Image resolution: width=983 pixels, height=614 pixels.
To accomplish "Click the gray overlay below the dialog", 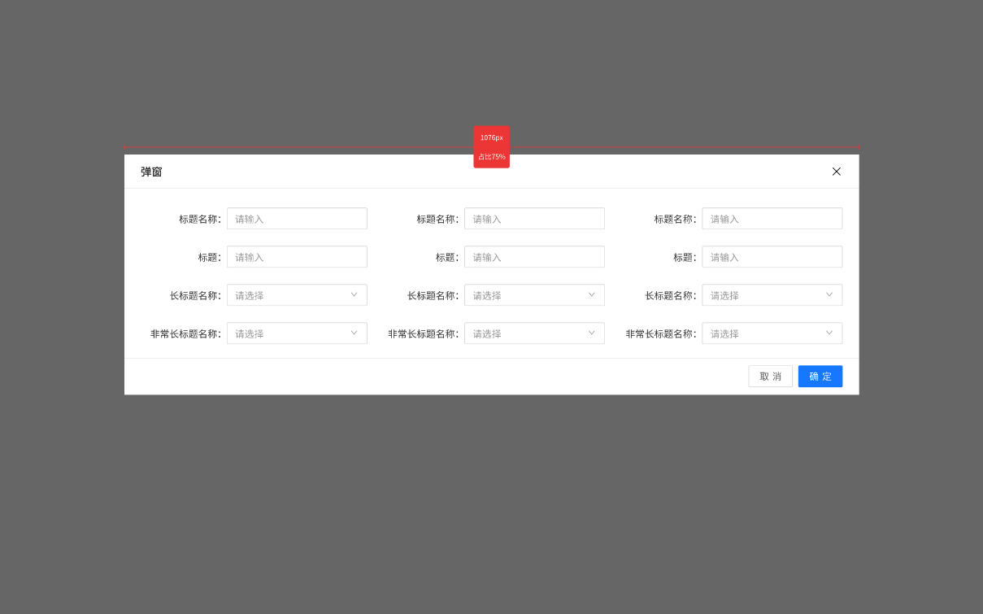I will point(491,504).
